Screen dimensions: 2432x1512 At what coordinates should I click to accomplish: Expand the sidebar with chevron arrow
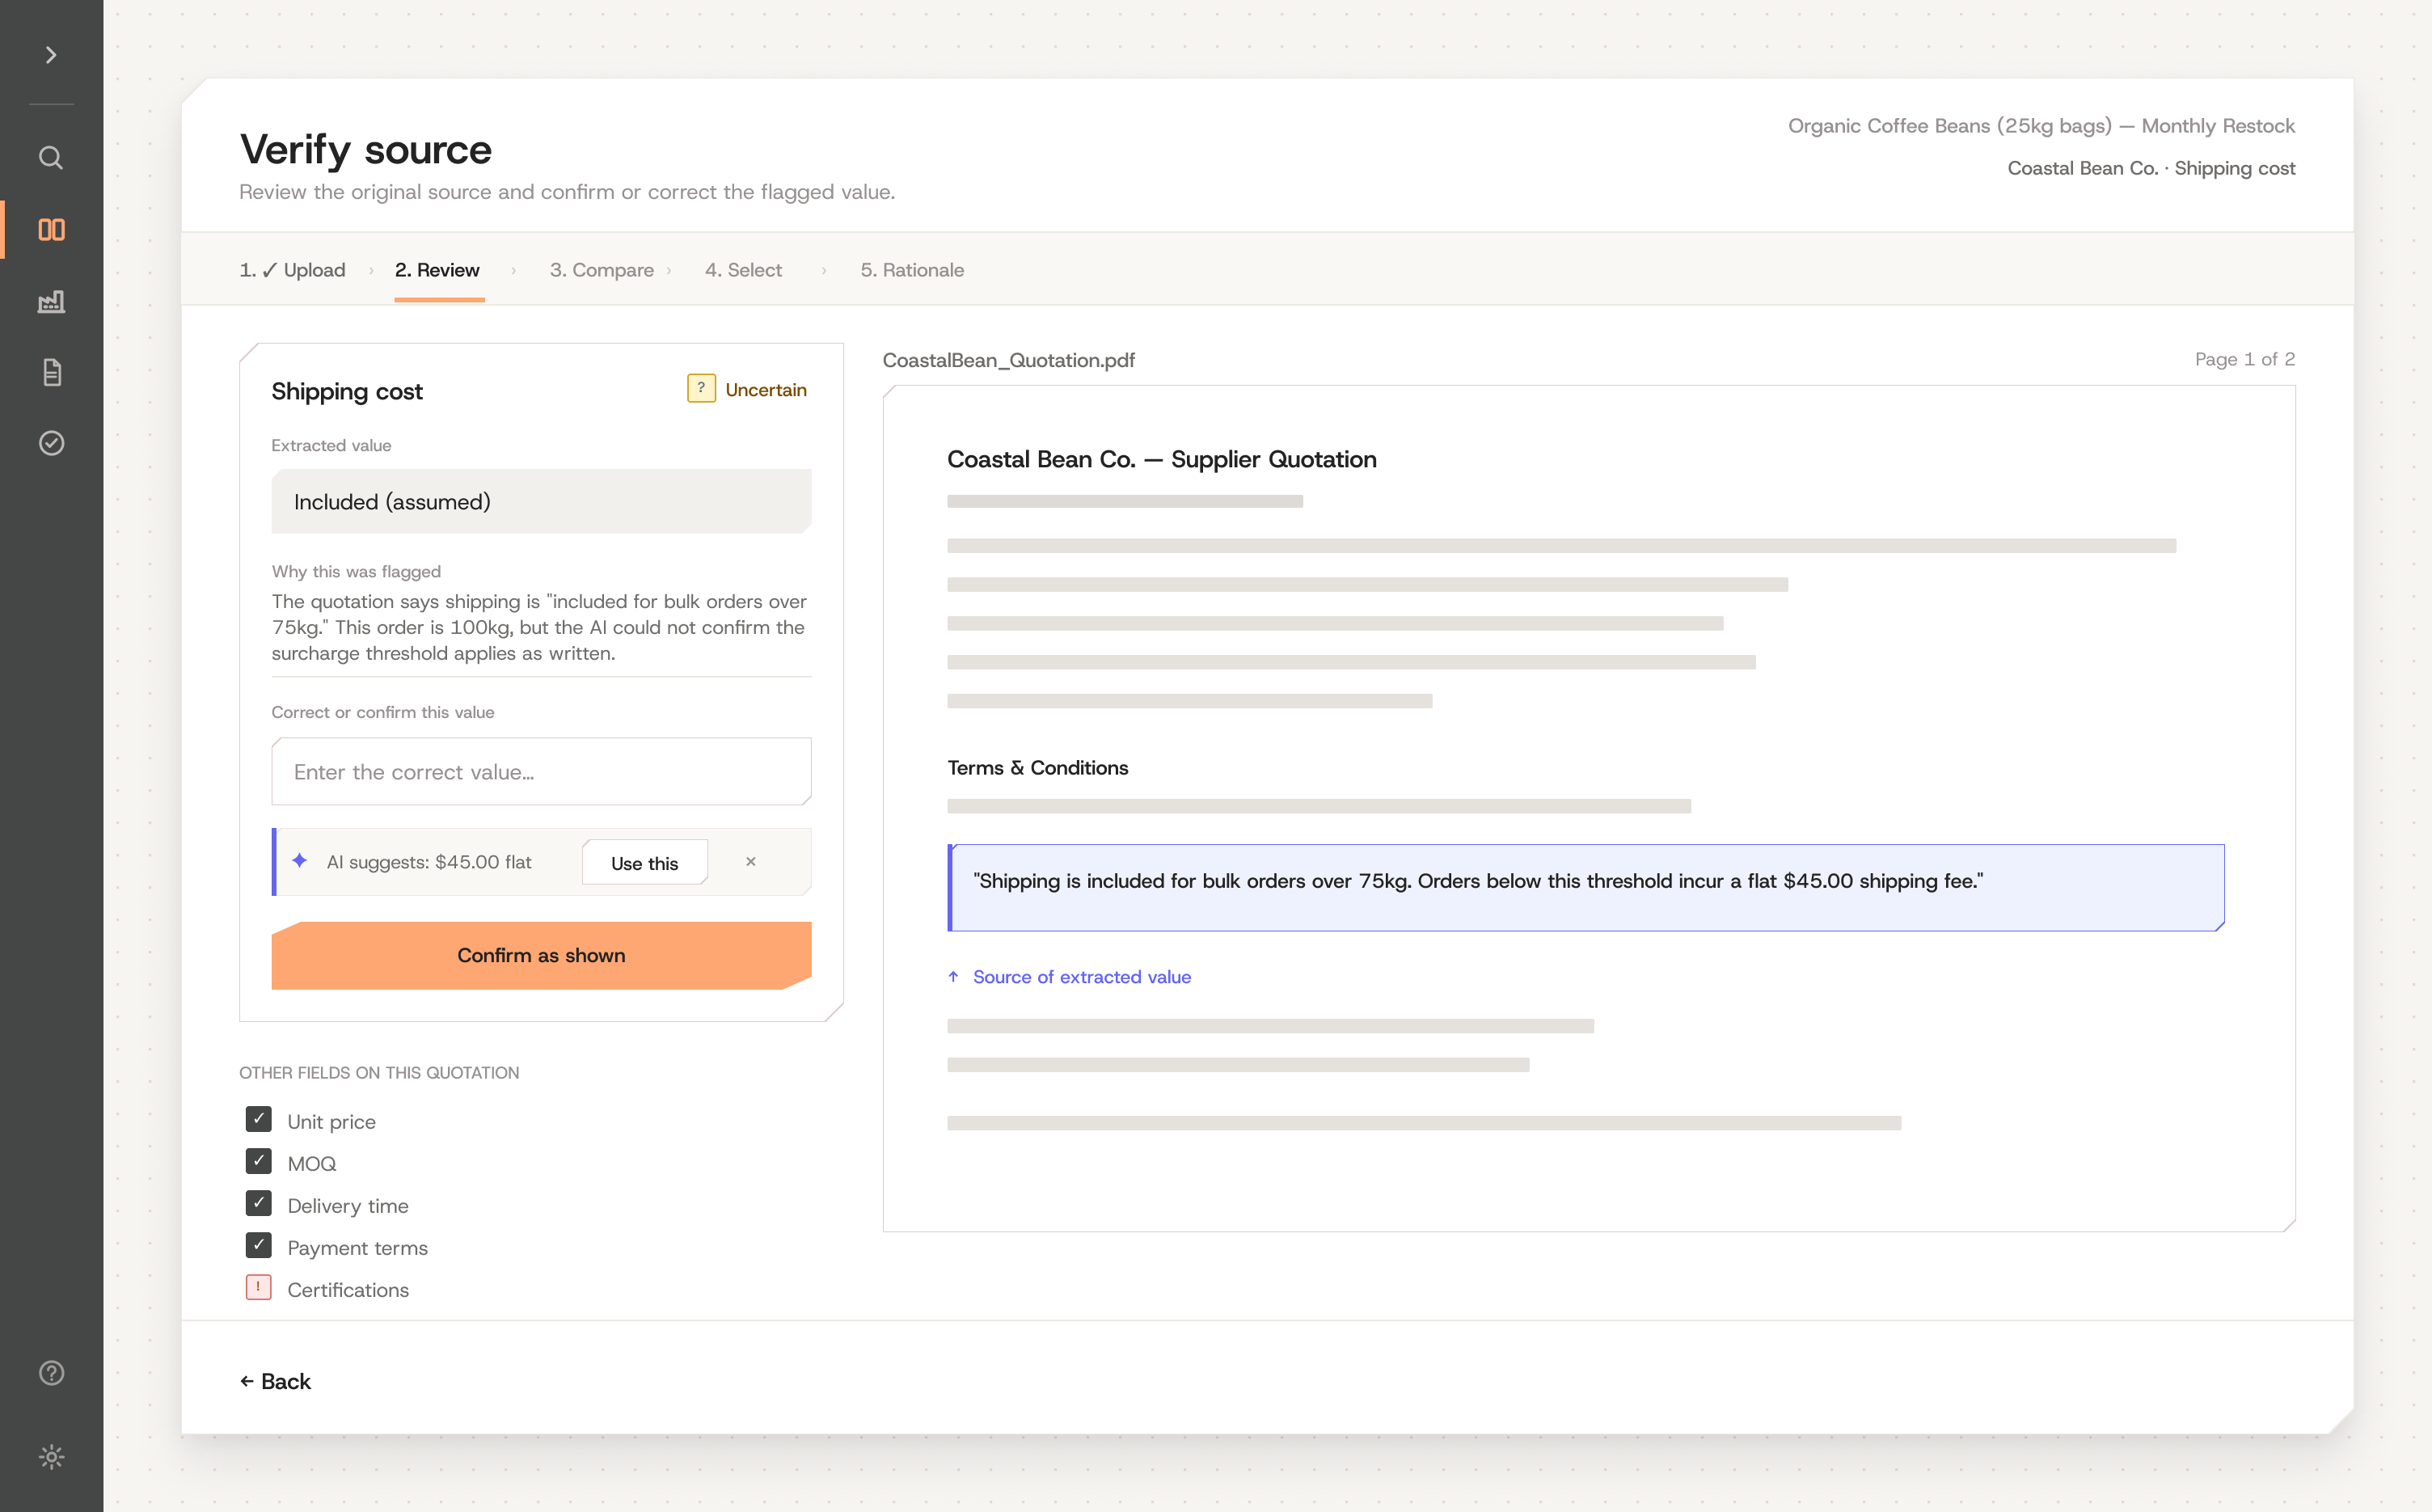point(51,55)
